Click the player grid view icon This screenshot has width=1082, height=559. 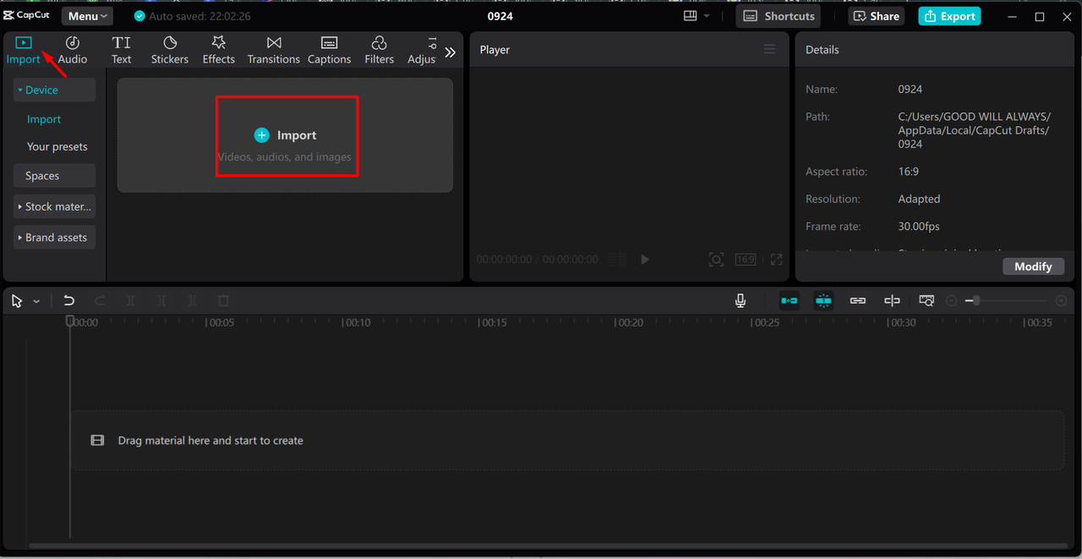click(618, 260)
